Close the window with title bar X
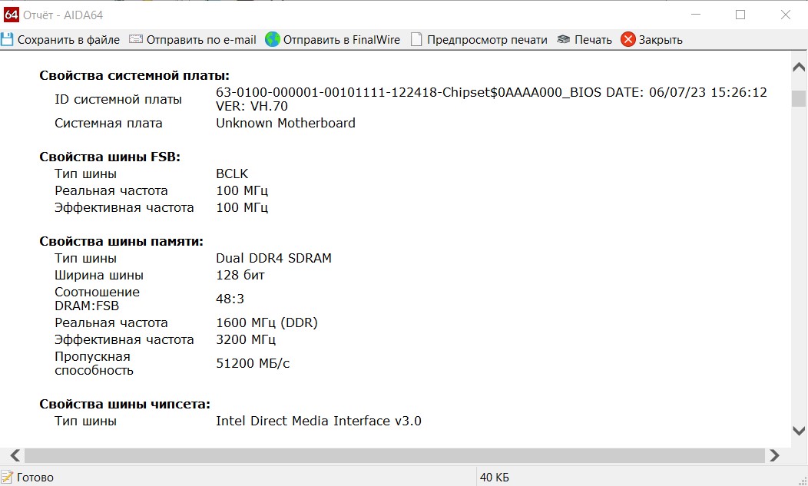Screen dimensions: 808x486 [x=785, y=15]
